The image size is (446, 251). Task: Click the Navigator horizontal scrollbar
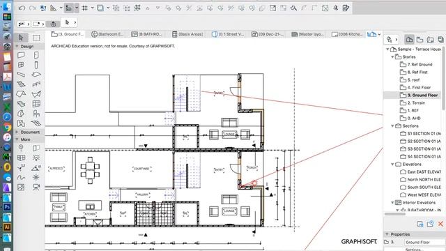click(x=395, y=214)
